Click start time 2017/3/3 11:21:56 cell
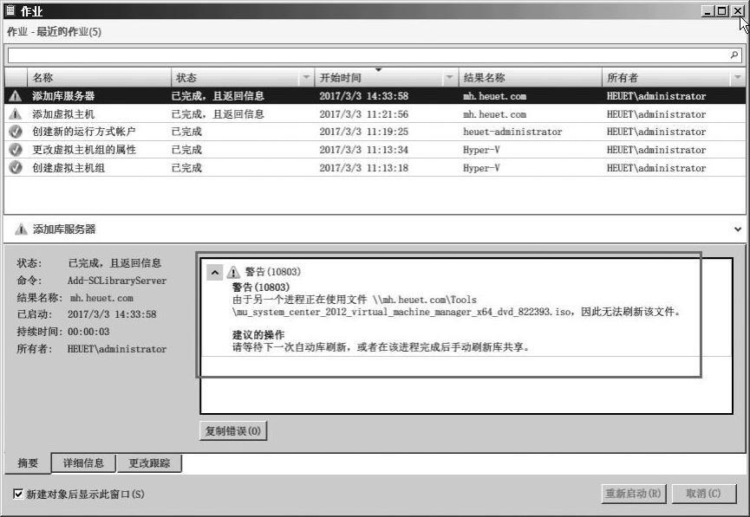This screenshot has width=750, height=517. (364, 114)
